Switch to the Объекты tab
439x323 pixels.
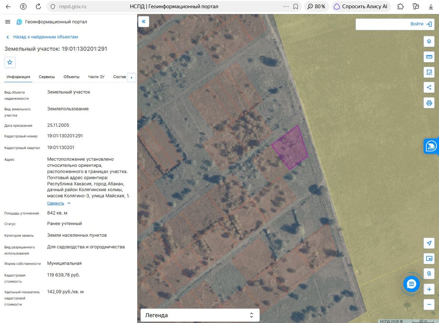[71, 77]
